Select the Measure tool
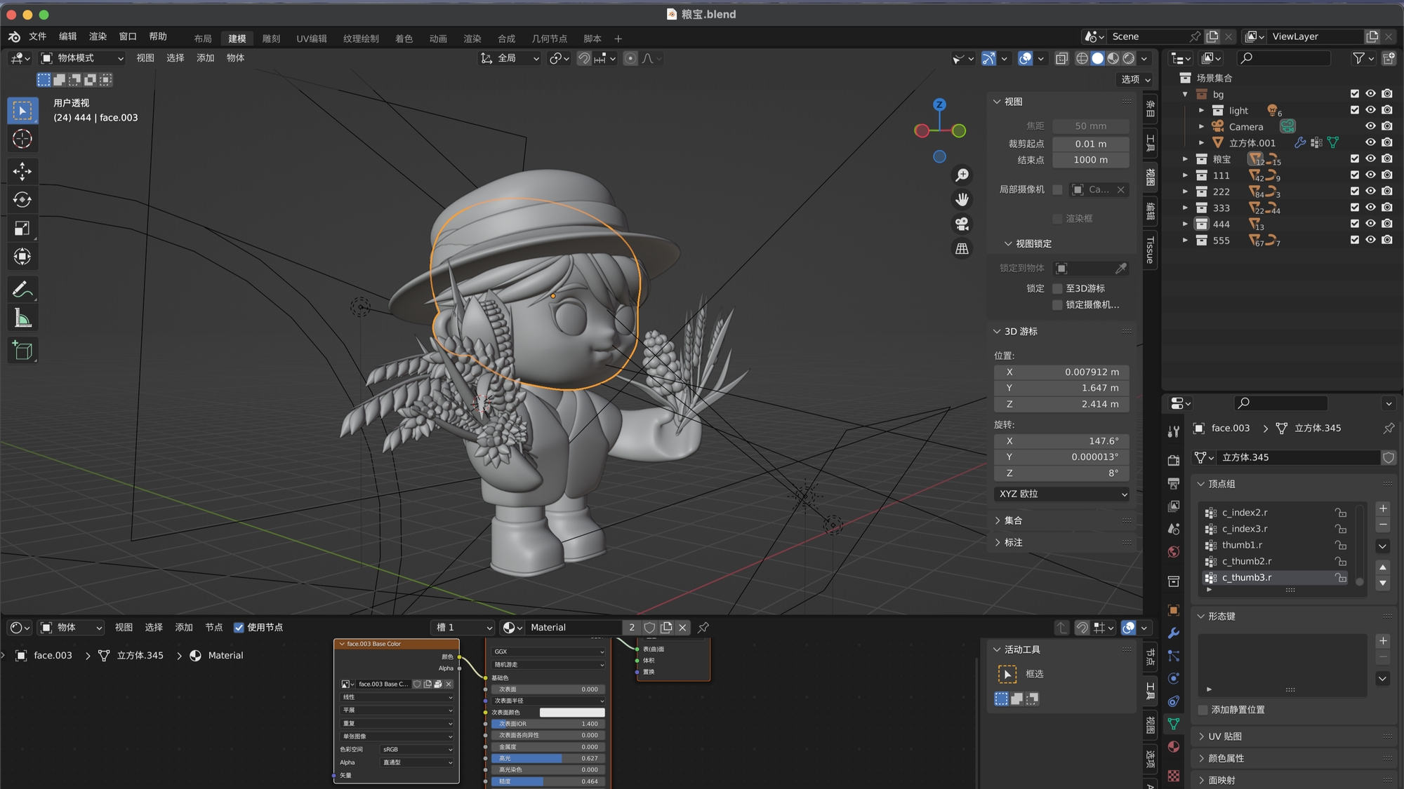The width and height of the screenshot is (1404, 789). coord(22,318)
